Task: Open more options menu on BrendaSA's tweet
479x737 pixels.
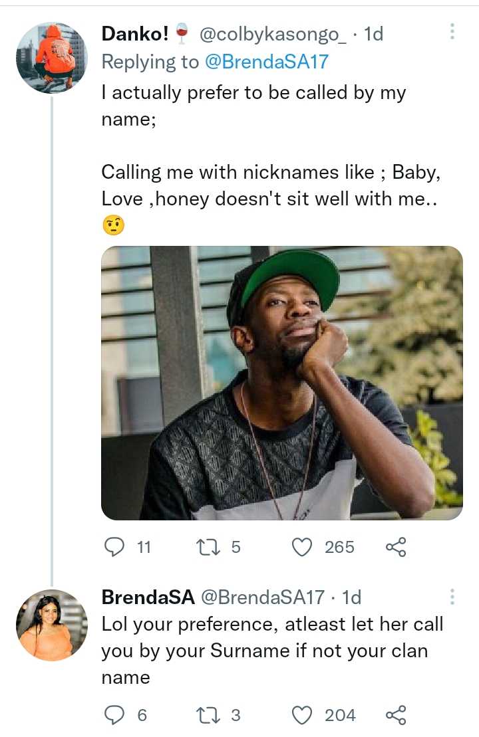Action: (452, 597)
